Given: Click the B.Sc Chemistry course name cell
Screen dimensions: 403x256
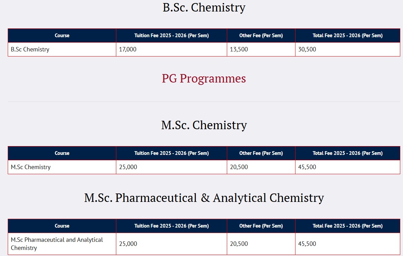Looking at the screenshot, I should tap(30, 49).
